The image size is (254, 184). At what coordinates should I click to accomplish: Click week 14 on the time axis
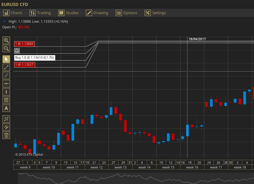click(x=144, y=167)
